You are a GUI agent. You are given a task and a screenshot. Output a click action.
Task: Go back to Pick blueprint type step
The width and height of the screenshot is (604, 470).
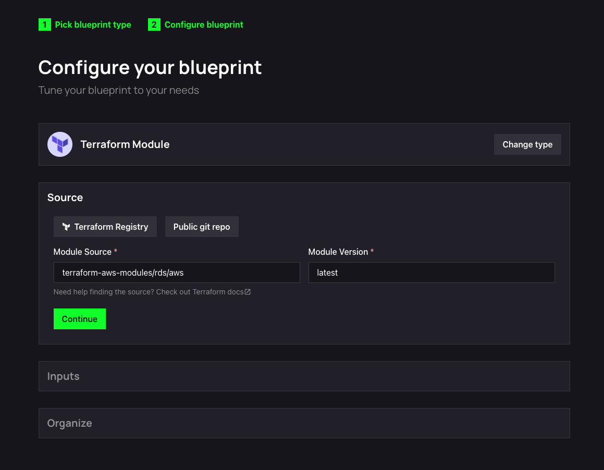(93, 24)
